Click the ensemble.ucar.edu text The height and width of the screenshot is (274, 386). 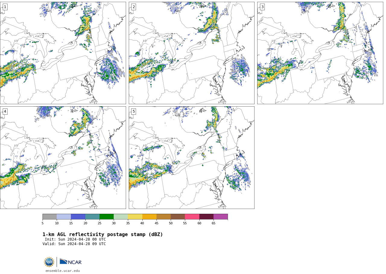[x=63, y=271]
